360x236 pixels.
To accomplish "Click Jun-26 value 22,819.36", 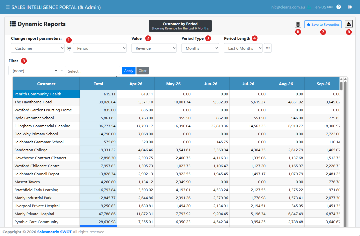I will pyautogui.click(x=211, y=126).
